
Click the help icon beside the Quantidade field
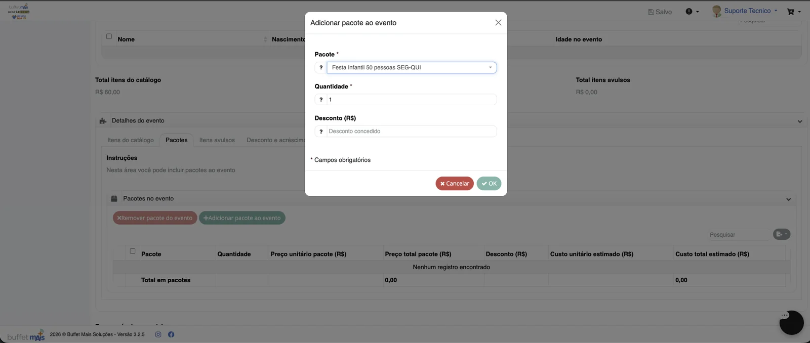coord(321,100)
